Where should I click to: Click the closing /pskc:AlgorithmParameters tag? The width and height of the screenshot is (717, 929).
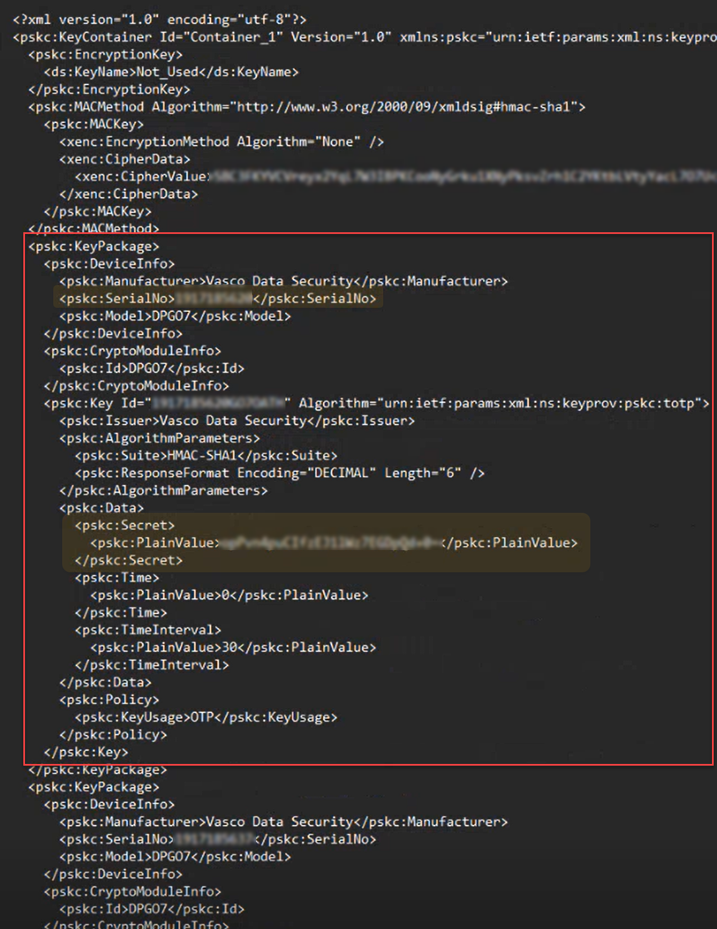pyautogui.click(x=163, y=491)
